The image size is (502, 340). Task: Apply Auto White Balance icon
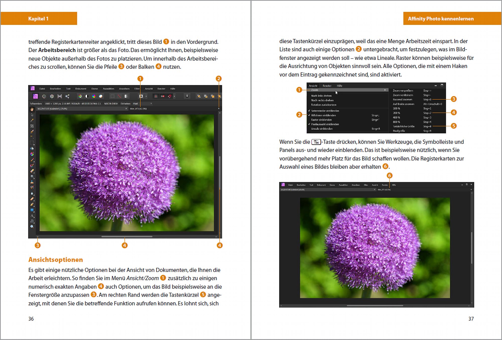[101, 96]
